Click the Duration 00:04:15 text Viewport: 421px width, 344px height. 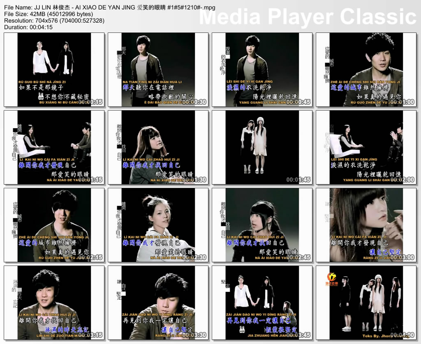pyautogui.click(x=28, y=27)
